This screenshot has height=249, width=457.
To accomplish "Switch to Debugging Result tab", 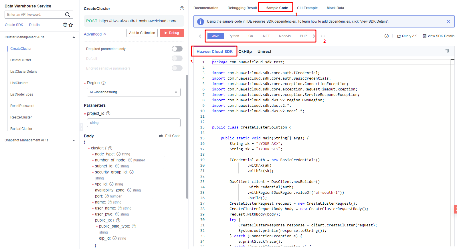I will click(242, 8).
